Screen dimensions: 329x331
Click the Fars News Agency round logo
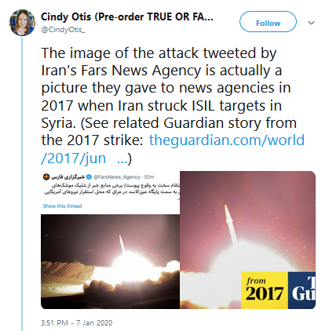[x=46, y=176]
